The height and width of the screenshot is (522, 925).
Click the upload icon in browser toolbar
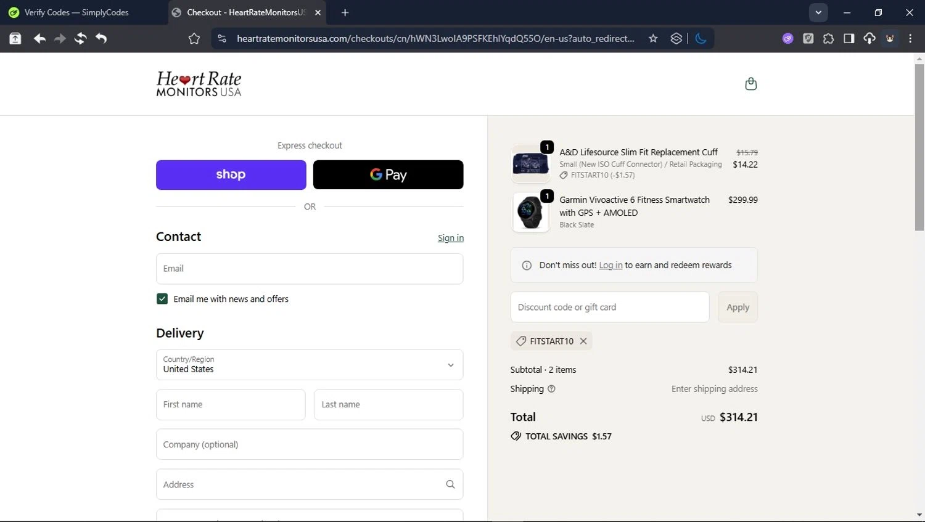15,39
